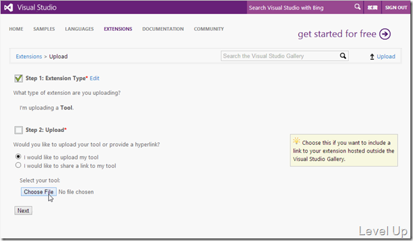
Task: Click 'What type of extension are you uploading?'
Action: pyautogui.click(x=67, y=93)
